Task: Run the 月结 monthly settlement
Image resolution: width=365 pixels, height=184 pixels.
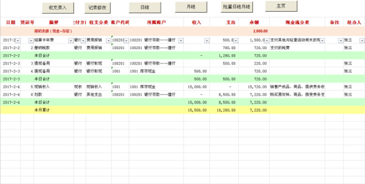Action: point(191,7)
